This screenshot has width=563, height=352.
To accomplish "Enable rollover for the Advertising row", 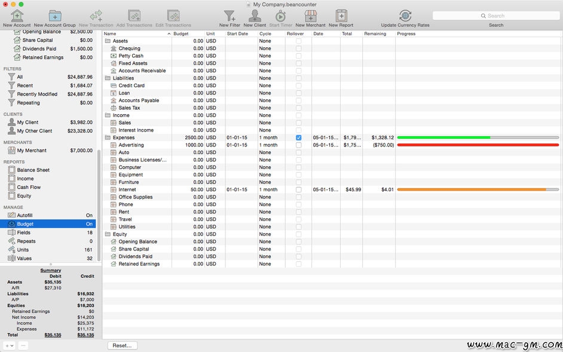I will [x=299, y=145].
